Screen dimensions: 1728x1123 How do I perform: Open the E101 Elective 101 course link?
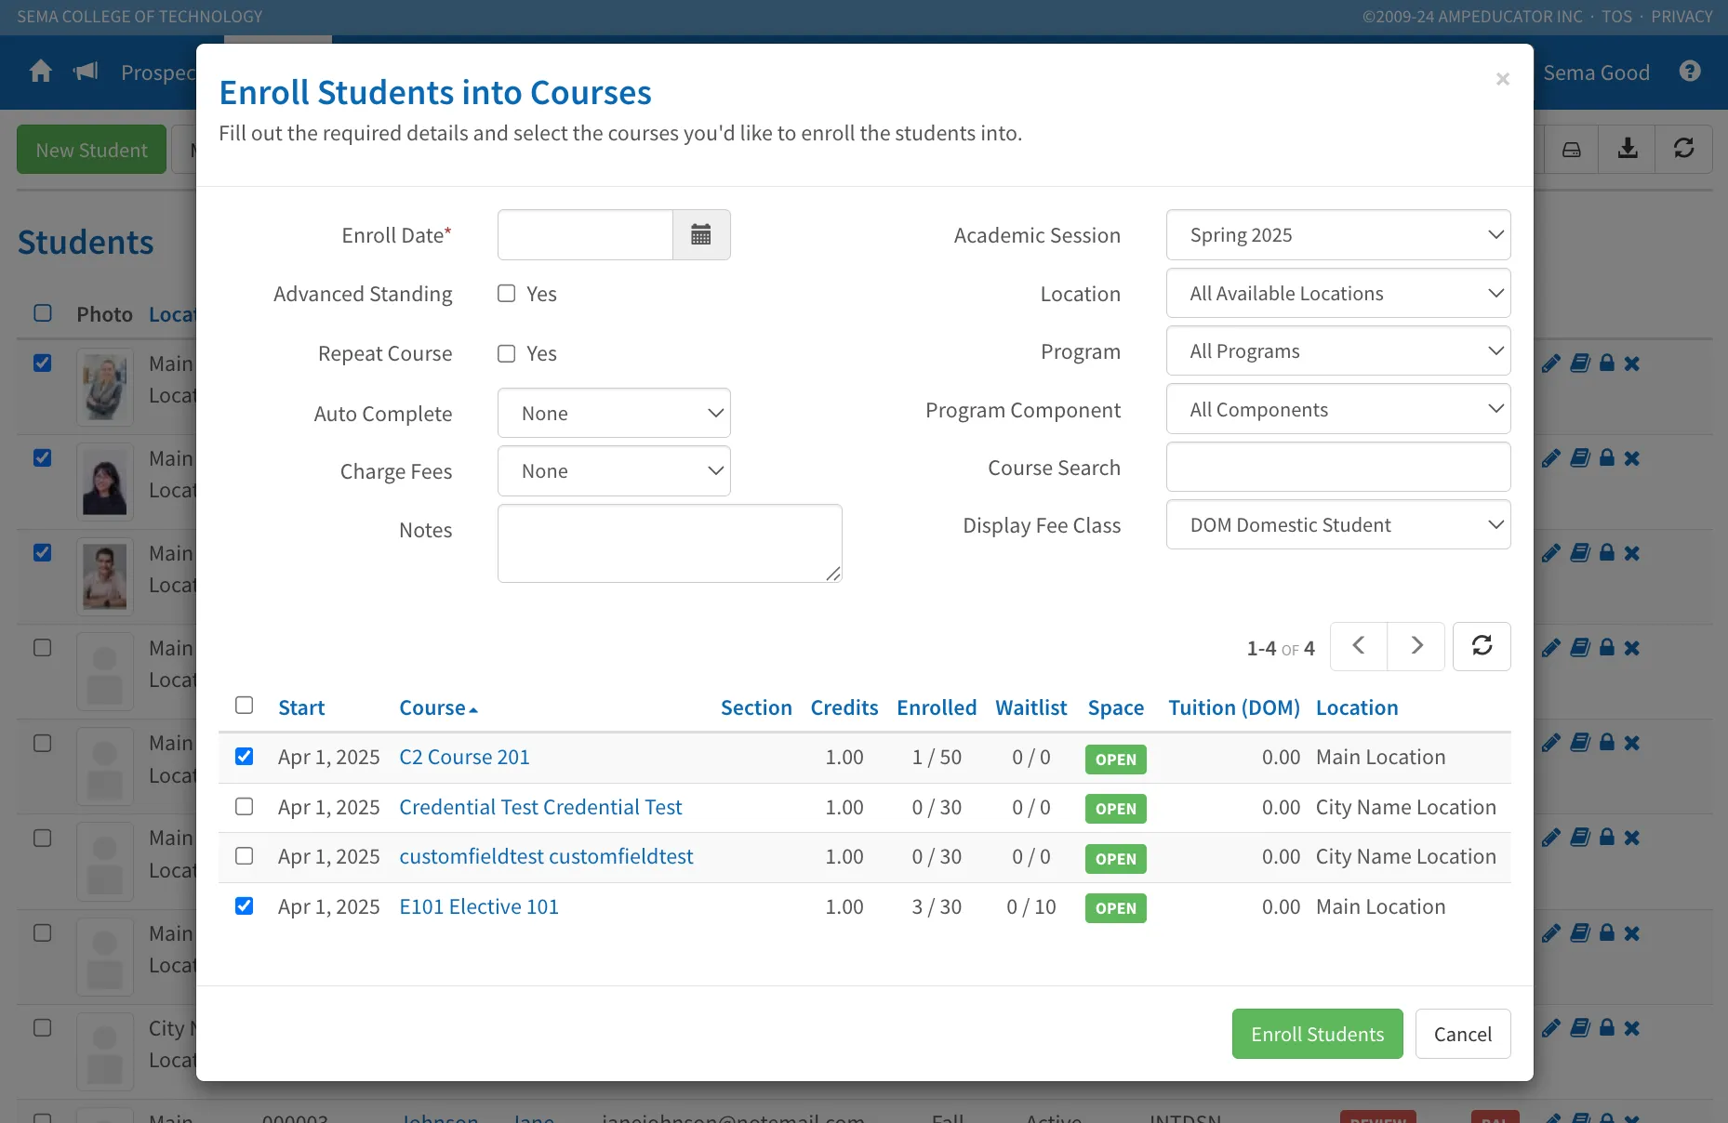(479, 906)
